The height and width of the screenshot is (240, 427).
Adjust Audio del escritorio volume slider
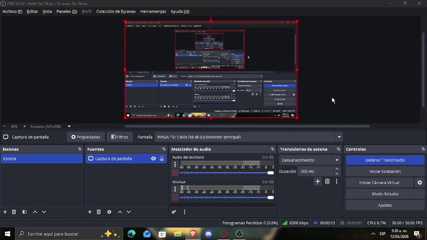[227, 173]
